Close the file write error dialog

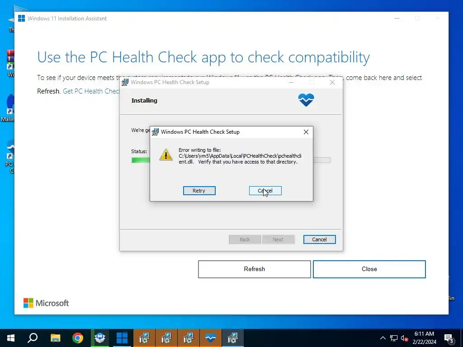[306, 132]
